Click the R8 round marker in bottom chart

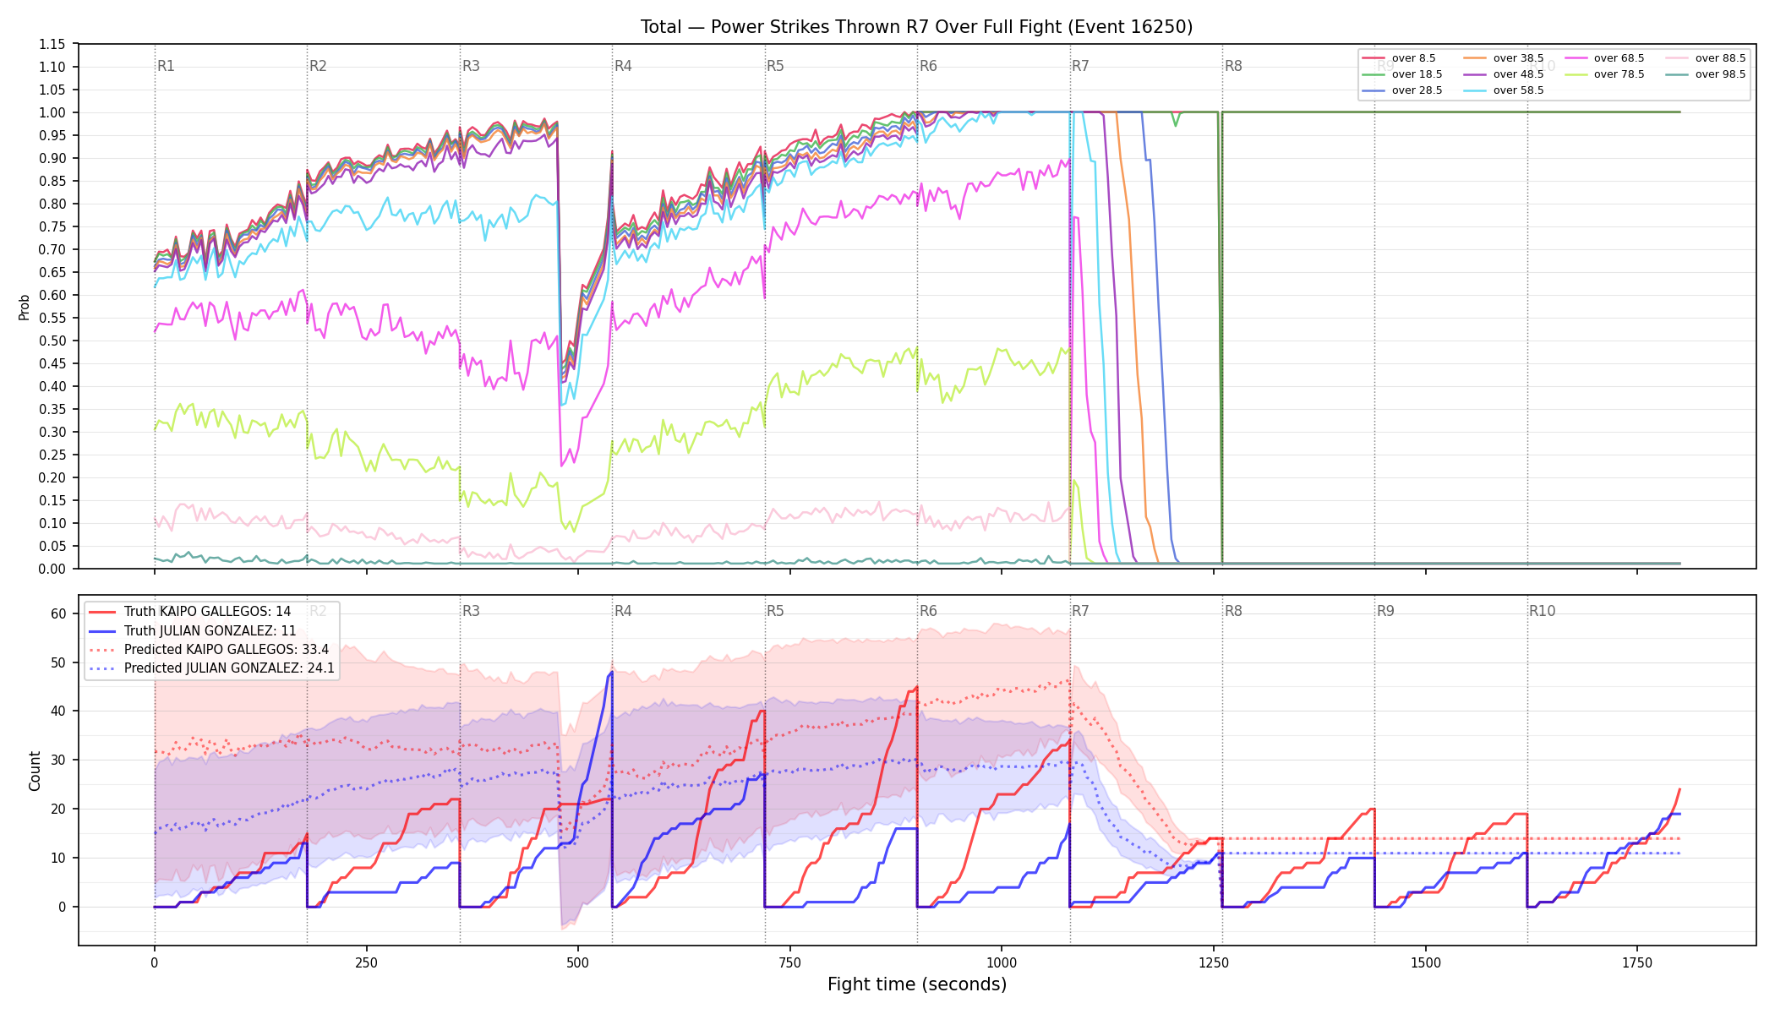tap(1233, 611)
